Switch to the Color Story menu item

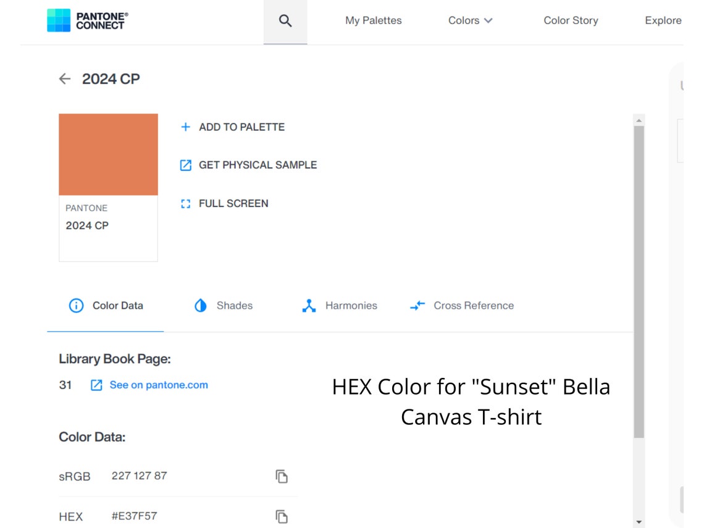pos(570,20)
